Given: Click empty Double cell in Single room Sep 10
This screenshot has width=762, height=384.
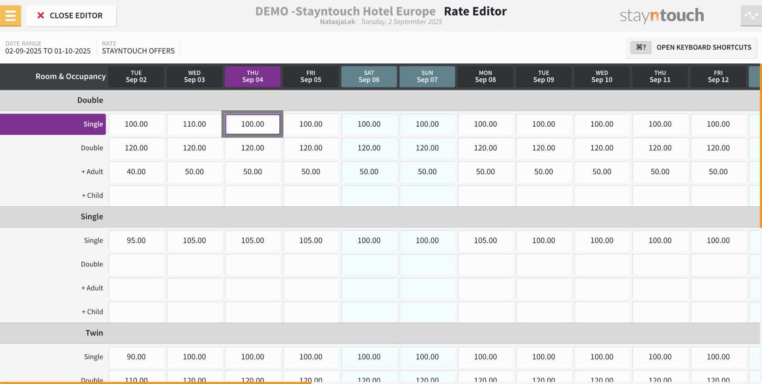Looking at the screenshot, I should (602, 264).
